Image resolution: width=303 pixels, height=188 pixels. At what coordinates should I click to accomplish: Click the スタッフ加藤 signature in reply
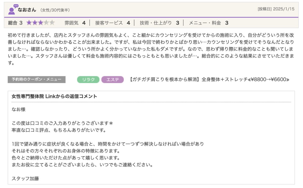(x=25, y=178)
